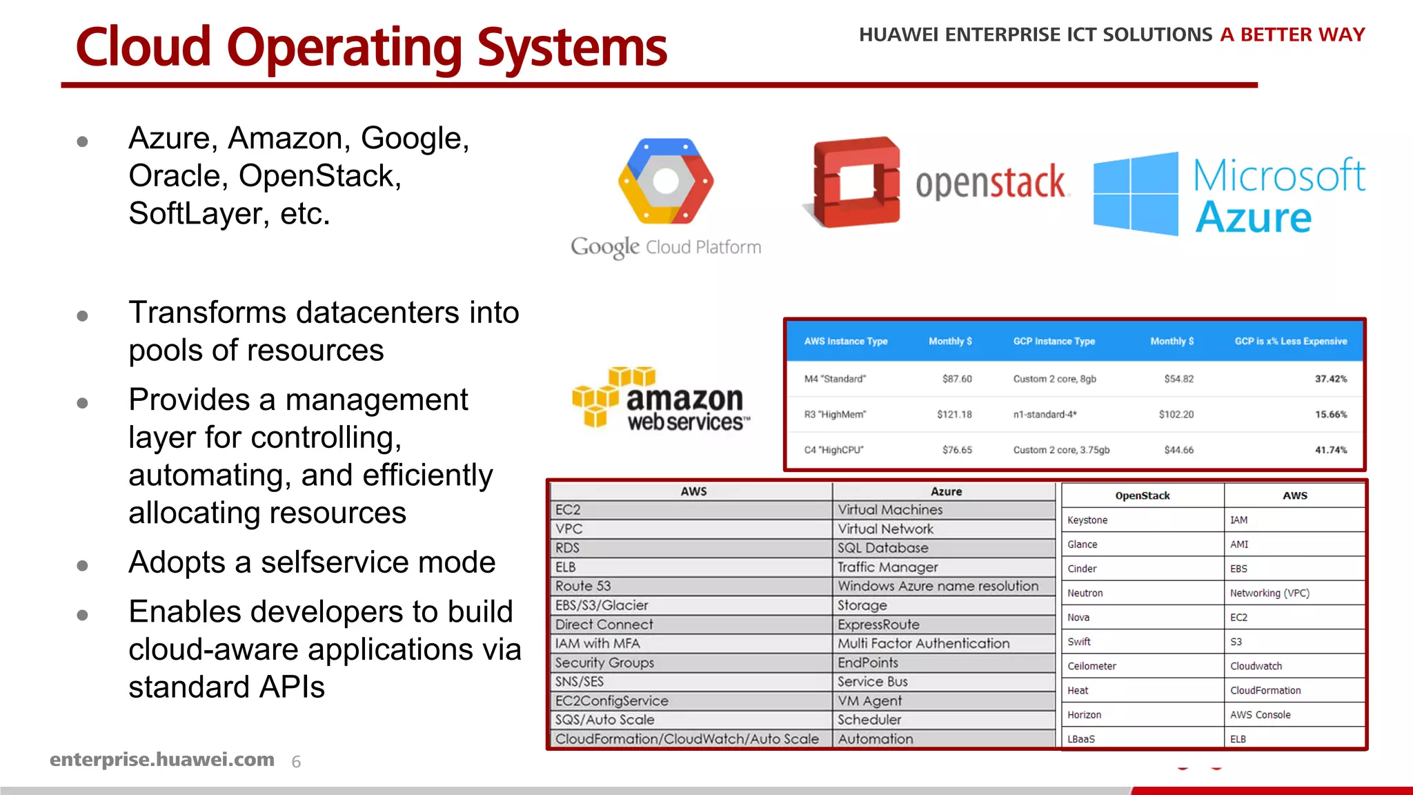This screenshot has width=1413, height=795.
Task: Click the RDS cell in AWS column
Action: point(691,548)
